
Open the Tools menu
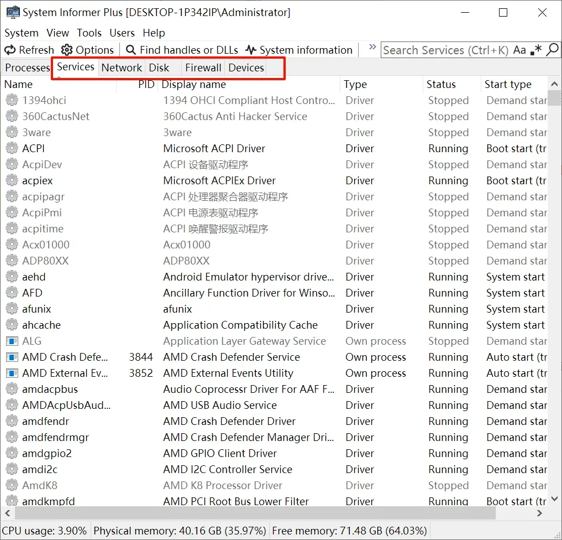pos(90,33)
